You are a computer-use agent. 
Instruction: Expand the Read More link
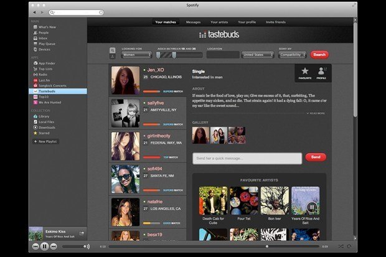(x=316, y=113)
